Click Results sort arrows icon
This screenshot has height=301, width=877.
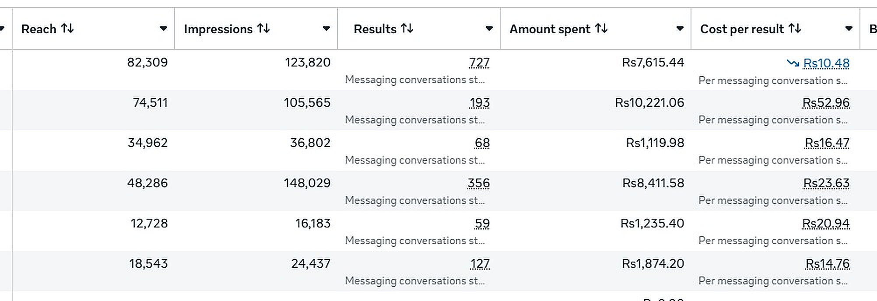[407, 28]
